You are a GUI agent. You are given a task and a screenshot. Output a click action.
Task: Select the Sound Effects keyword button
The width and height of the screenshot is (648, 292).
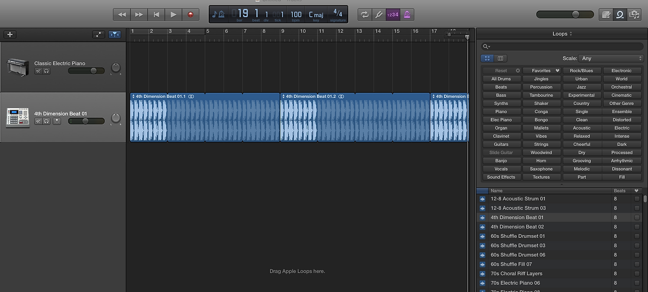[501, 177]
